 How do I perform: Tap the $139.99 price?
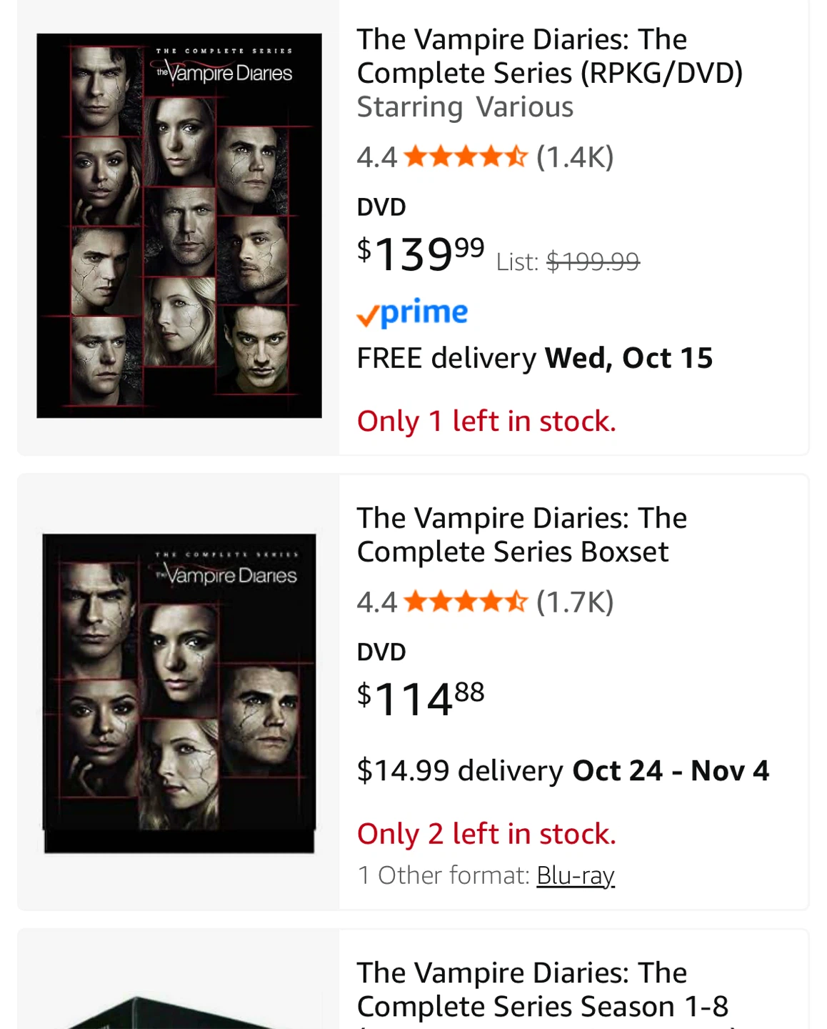click(x=421, y=254)
